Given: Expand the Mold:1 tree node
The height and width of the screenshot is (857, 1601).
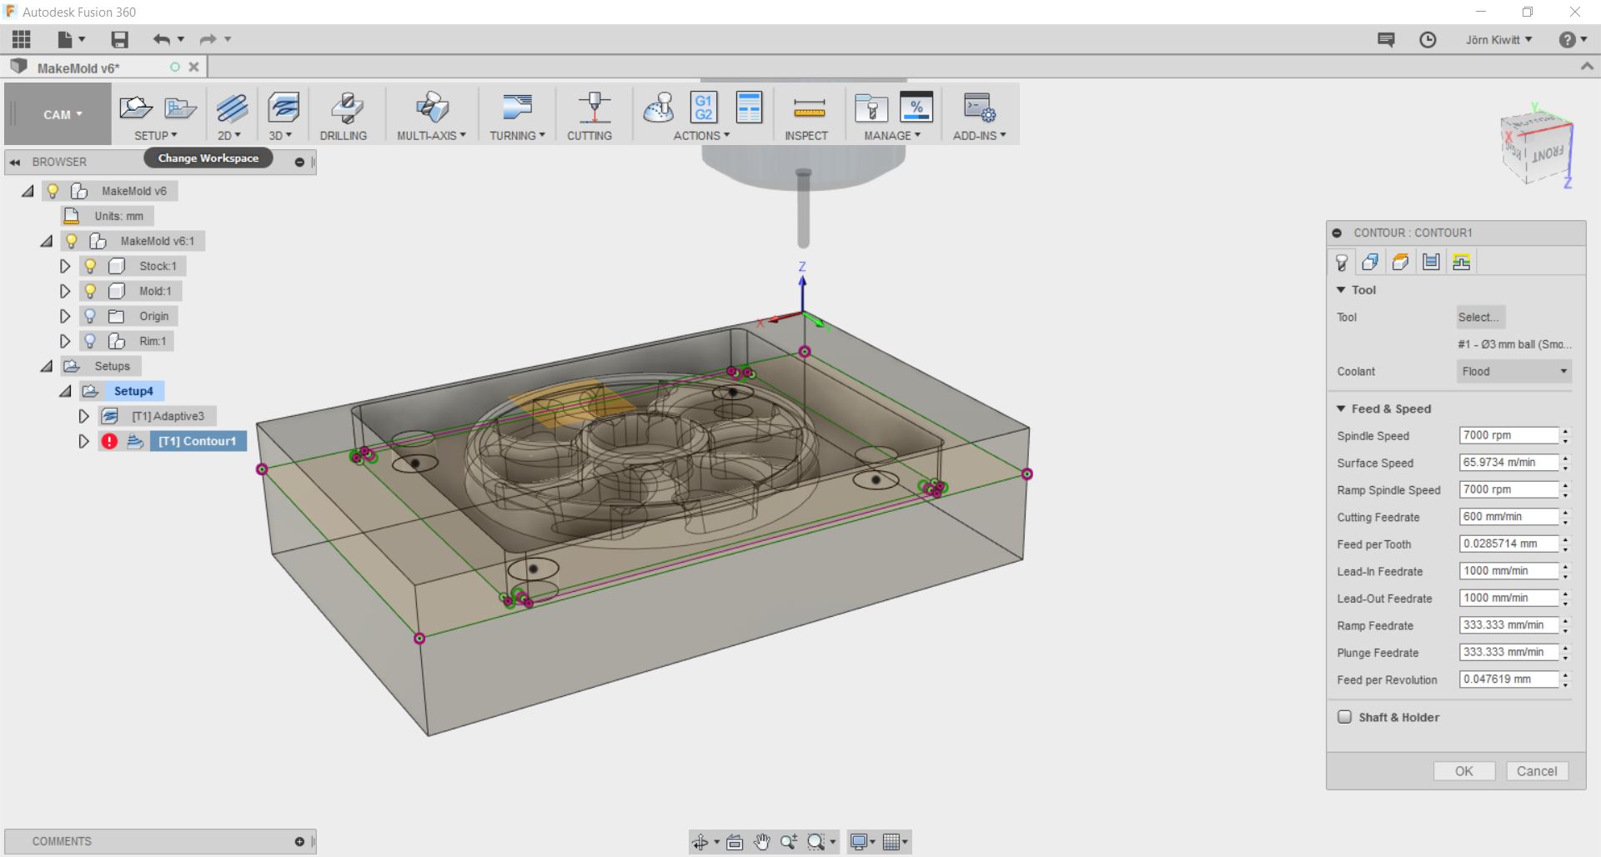Looking at the screenshot, I should point(64,291).
